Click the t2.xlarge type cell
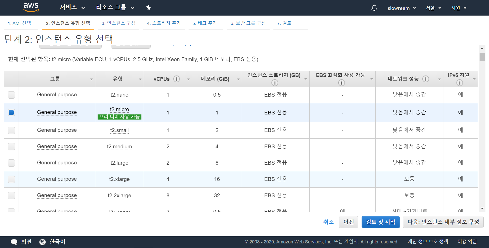489x248 pixels. [120, 179]
